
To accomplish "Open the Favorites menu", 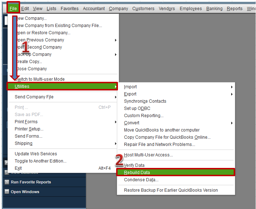I will pyautogui.click(x=69, y=9).
